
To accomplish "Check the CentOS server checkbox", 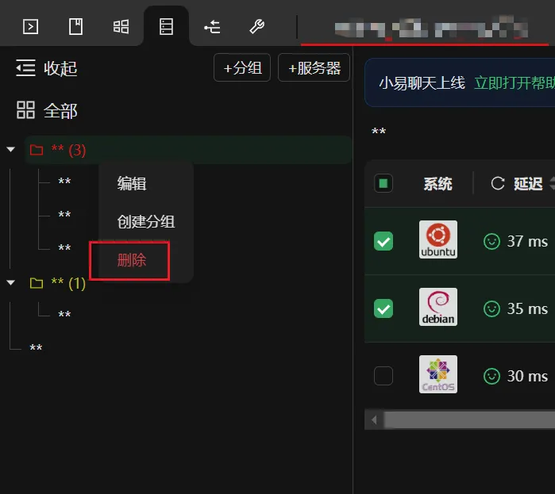I will pyautogui.click(x=383, y=376).
